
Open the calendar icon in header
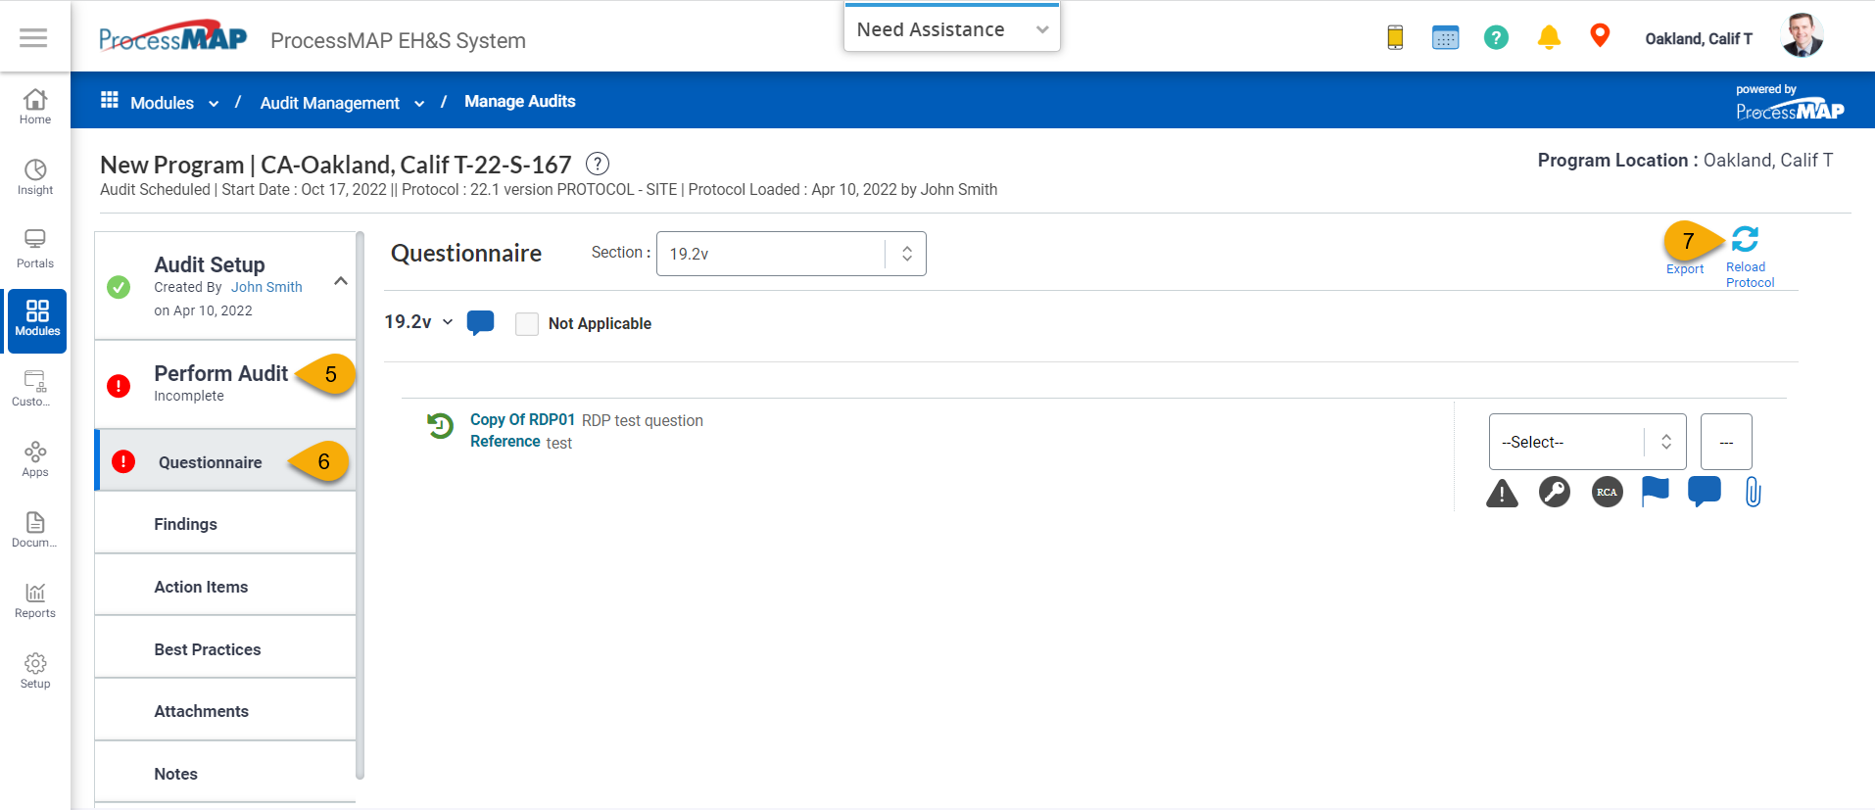pyautogui.click(x=1445, y=37)
